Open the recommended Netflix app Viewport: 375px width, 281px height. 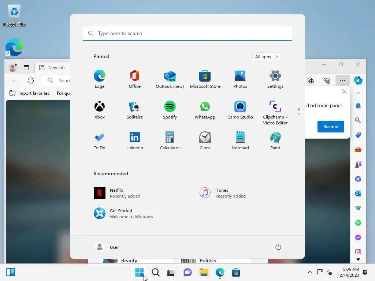[x=117, y=193]
